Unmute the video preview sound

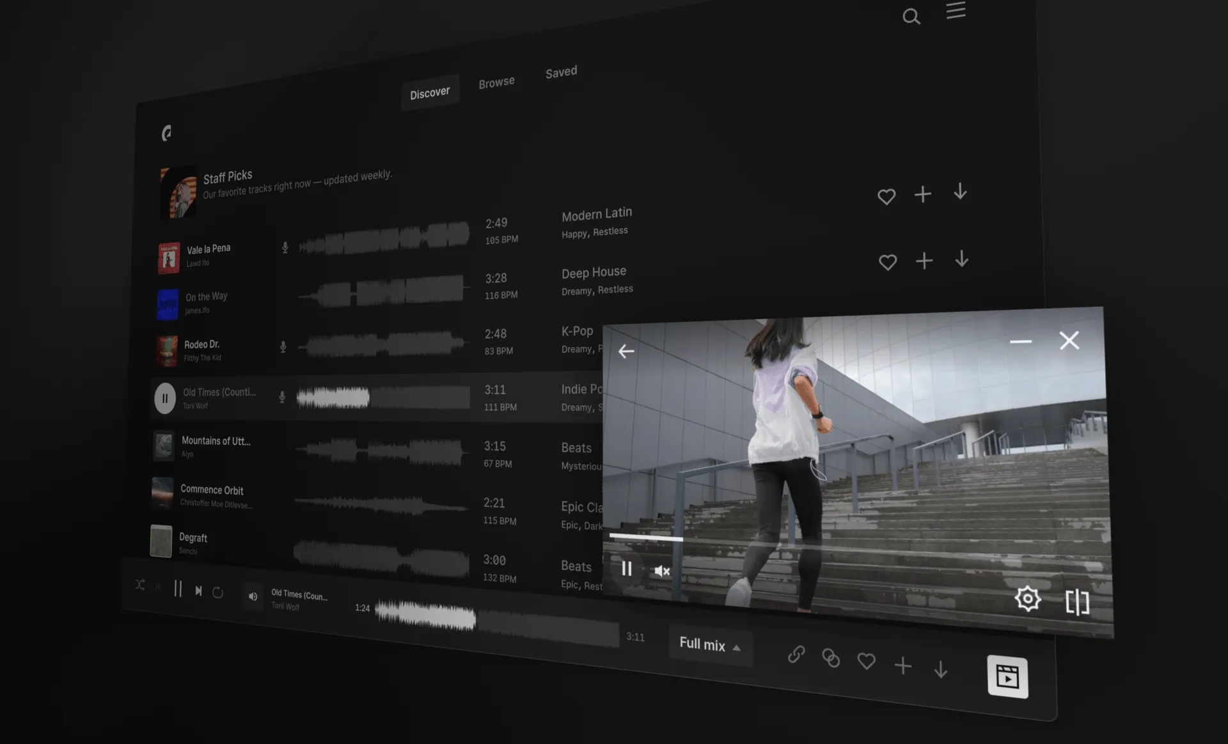pos(662,571)
